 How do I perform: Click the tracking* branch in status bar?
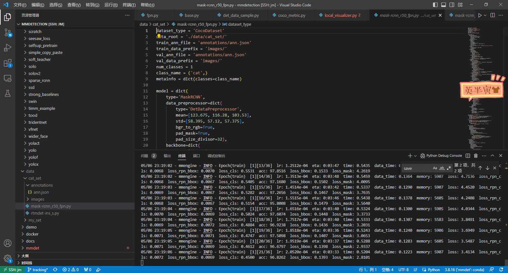37,270
